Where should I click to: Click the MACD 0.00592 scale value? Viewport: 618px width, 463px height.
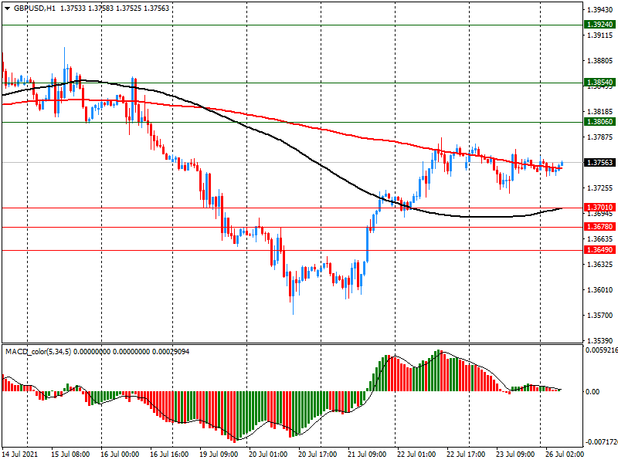pos(602,350)
